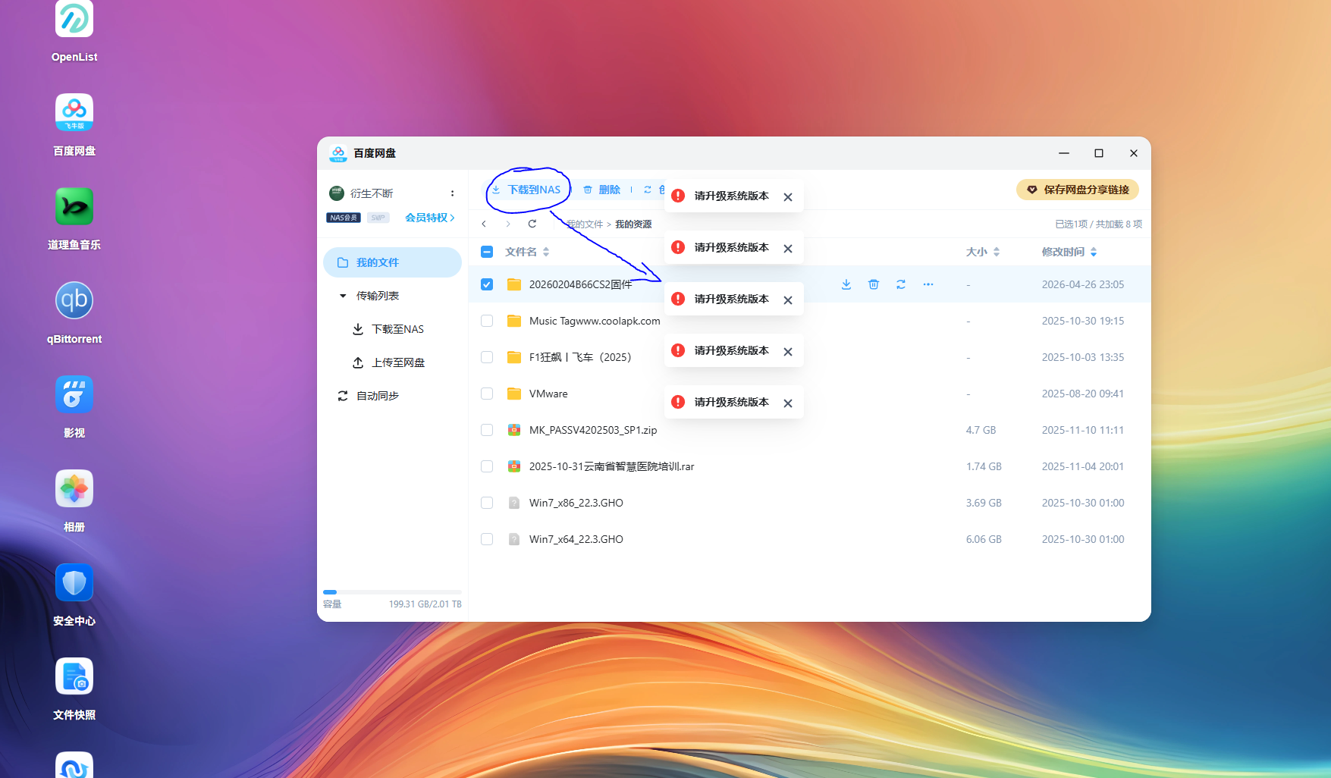Open the 影视 video app
This screenshot has height=778, width=1331.
coord(74,394)
